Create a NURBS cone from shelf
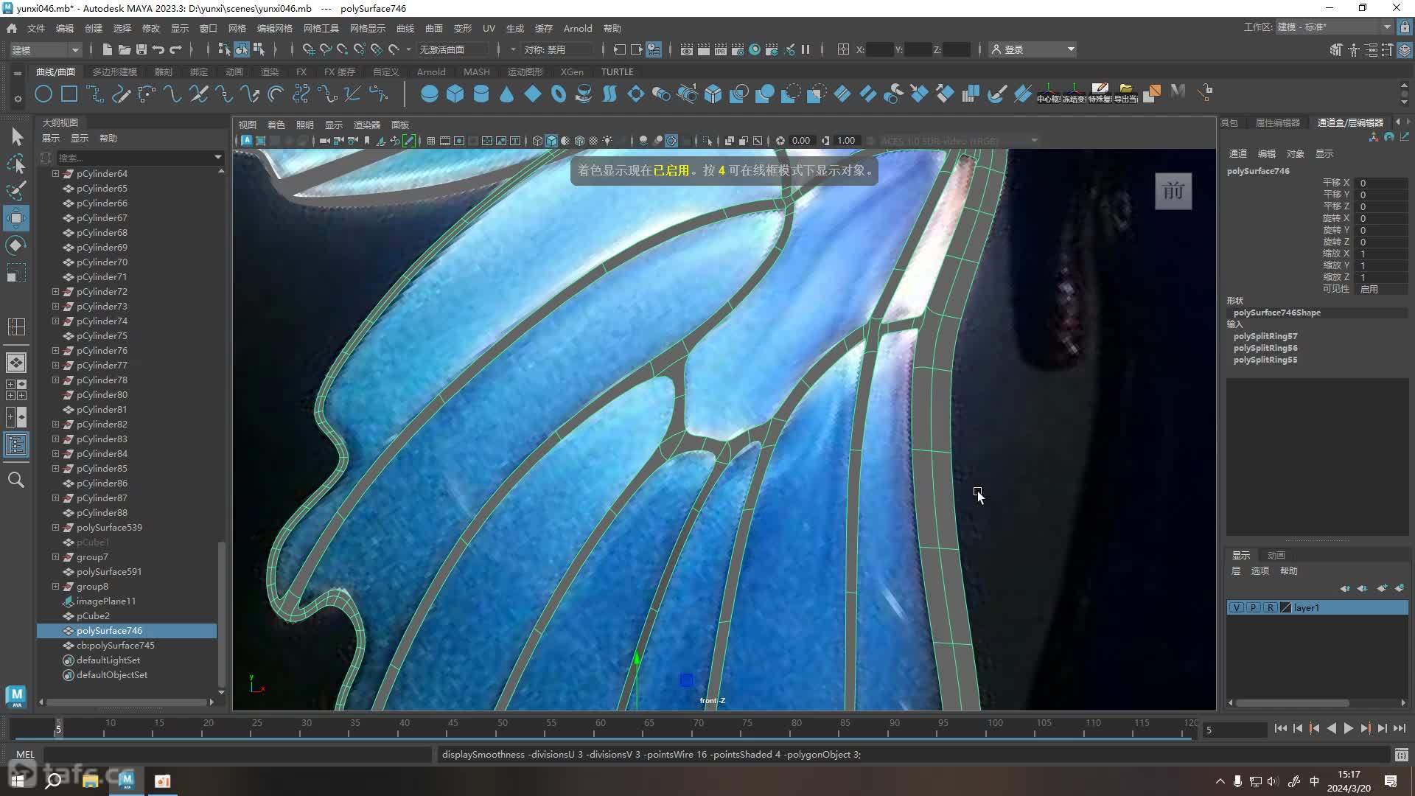This screenshot has height=796, width=1415. coord(506,94)
